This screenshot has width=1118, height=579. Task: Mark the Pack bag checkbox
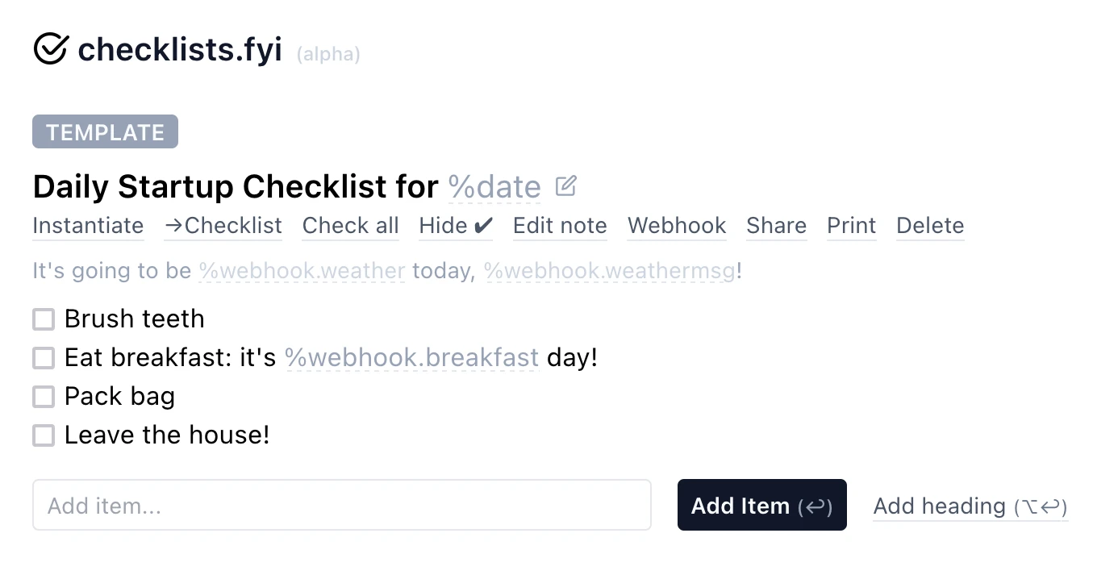(44, 397)
